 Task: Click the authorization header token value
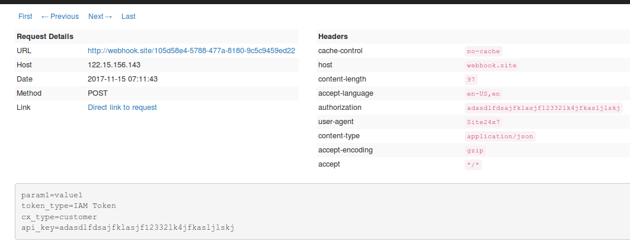(543, 108)
